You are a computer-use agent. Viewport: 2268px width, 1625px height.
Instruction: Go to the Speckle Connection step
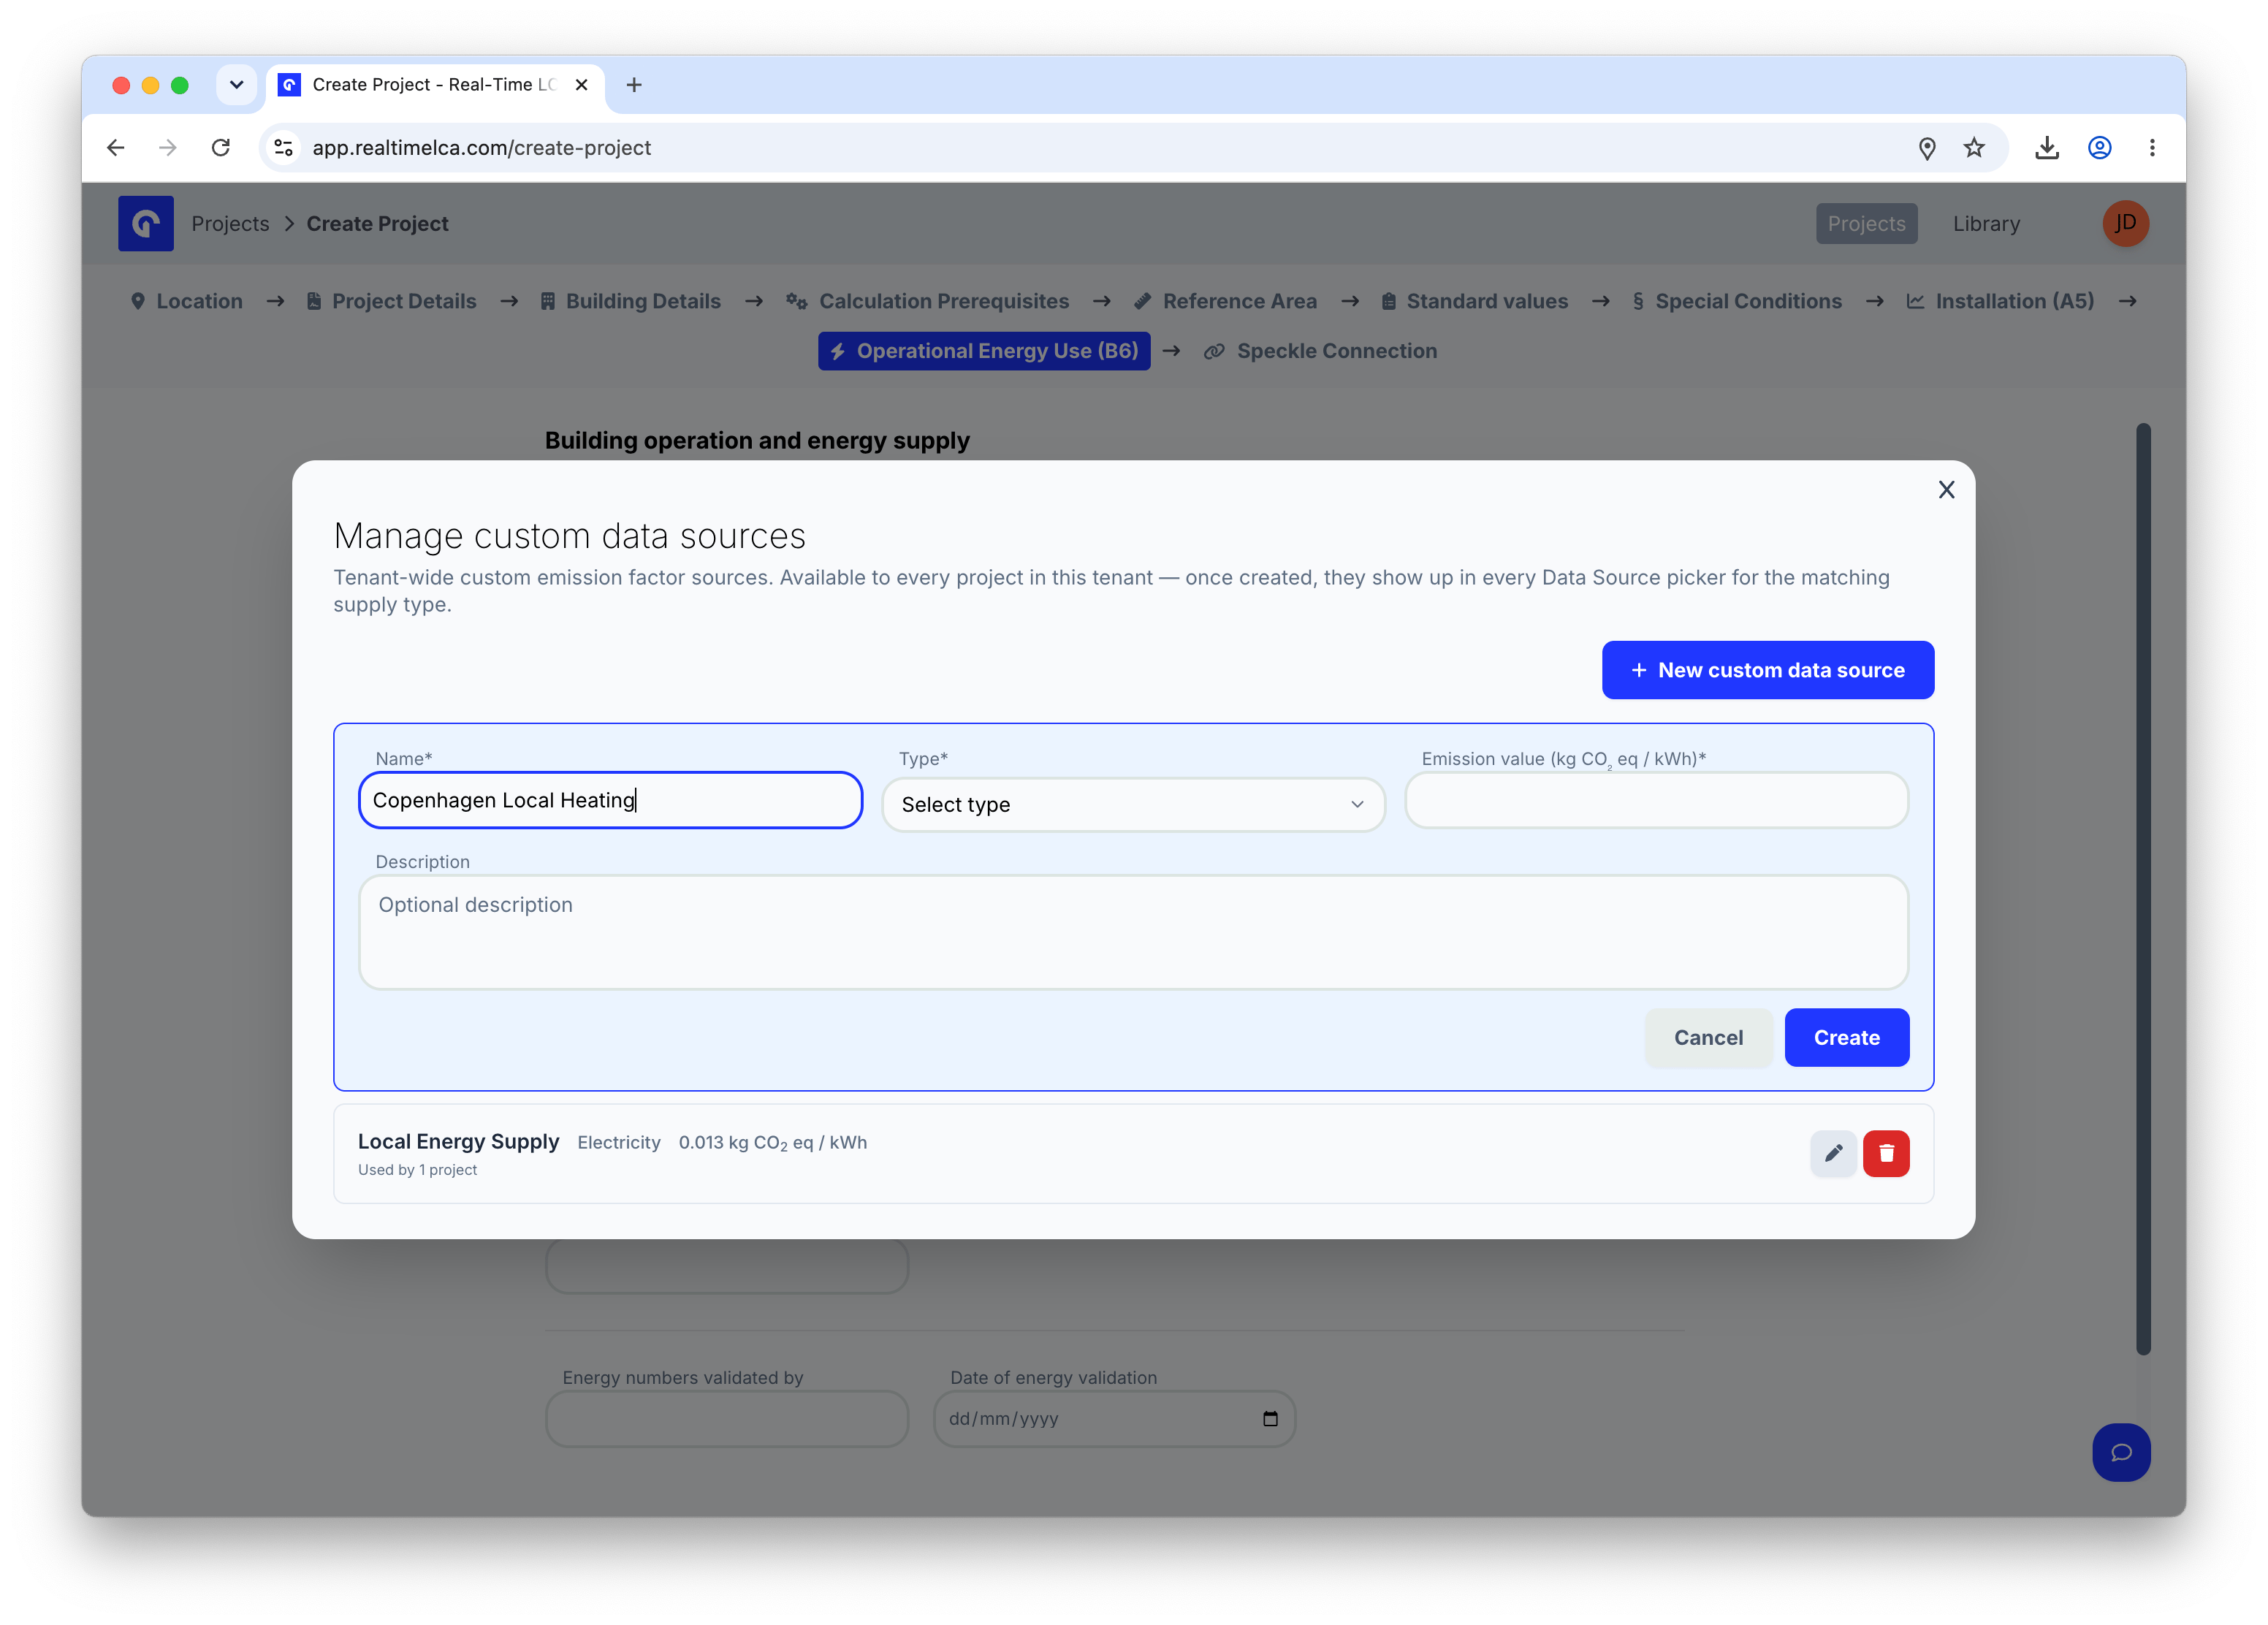[x=1321, y=351]
